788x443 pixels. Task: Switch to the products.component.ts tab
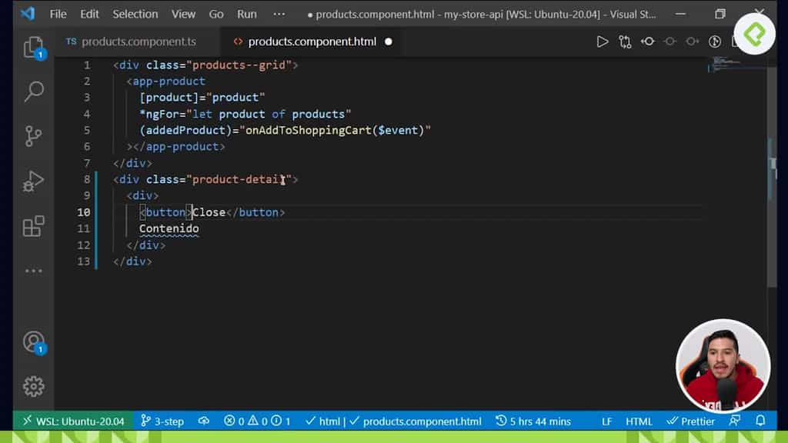pyautogui.click(x=132, y=42)
